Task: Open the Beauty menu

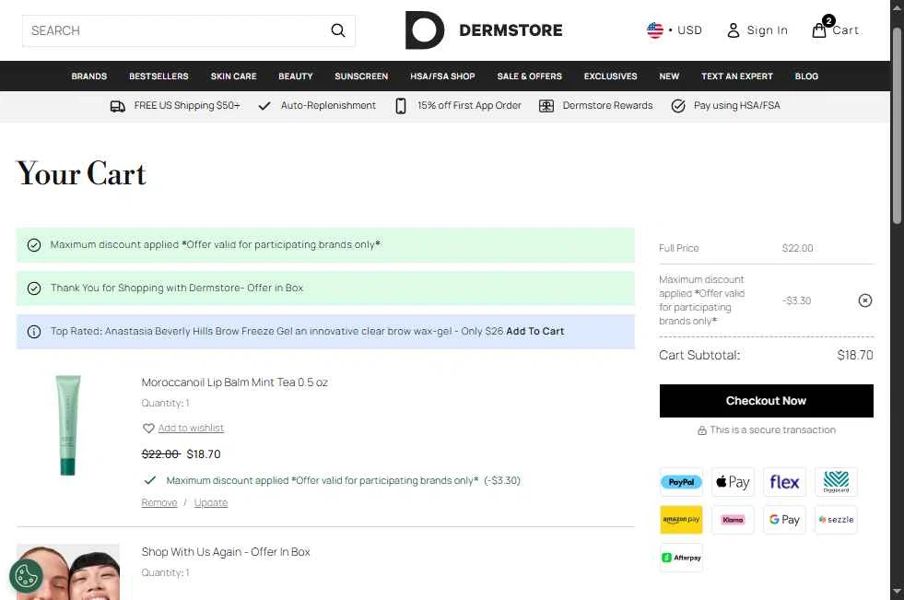Action: 295,76
